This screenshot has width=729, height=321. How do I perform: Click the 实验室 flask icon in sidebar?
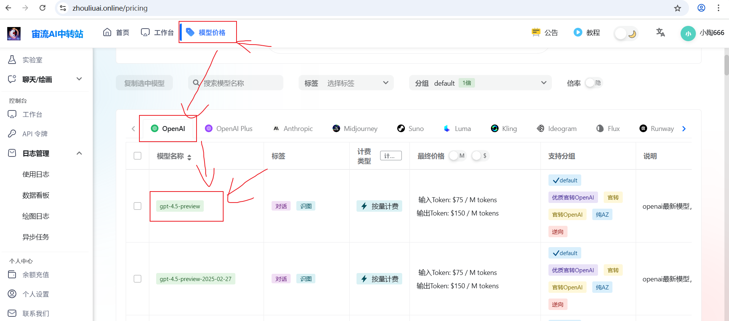12,60
